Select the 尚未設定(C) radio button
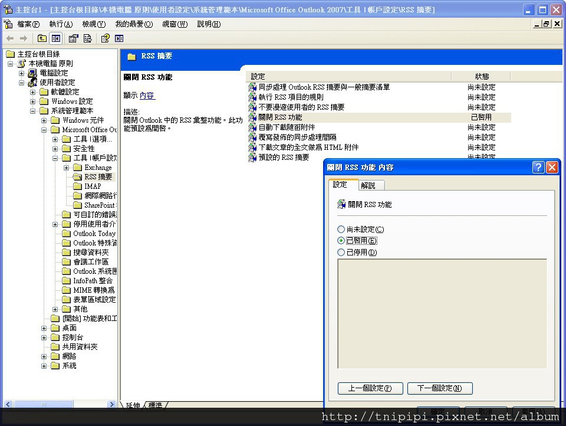This screenshot has width=566, height=426. pyautogui.click(x=341, y=229)
